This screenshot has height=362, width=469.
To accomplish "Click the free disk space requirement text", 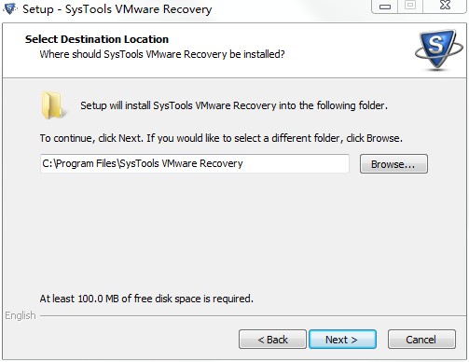I will pyautogui.click(x=146, y=299).
